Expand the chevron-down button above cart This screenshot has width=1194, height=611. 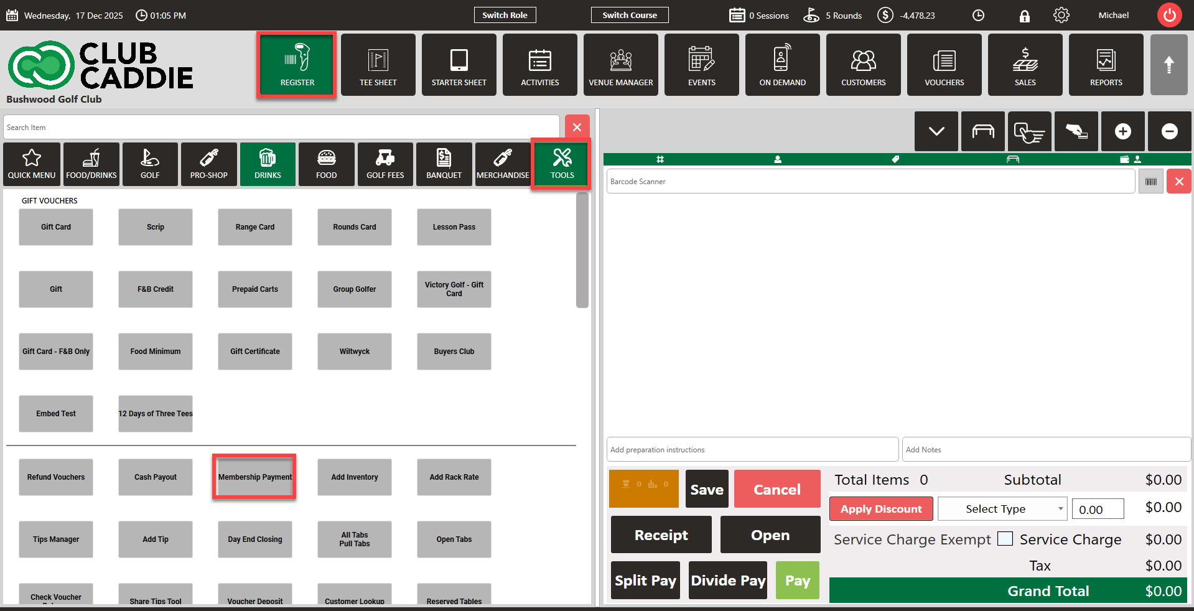936,131
